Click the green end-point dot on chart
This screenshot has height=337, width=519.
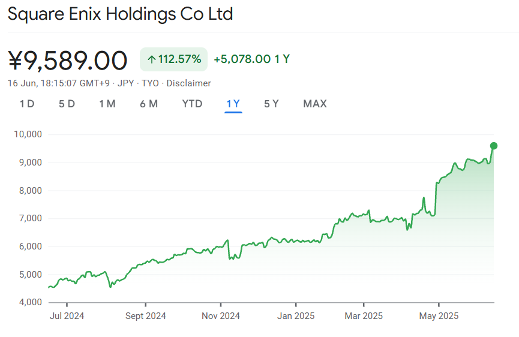tap(494, 146)
